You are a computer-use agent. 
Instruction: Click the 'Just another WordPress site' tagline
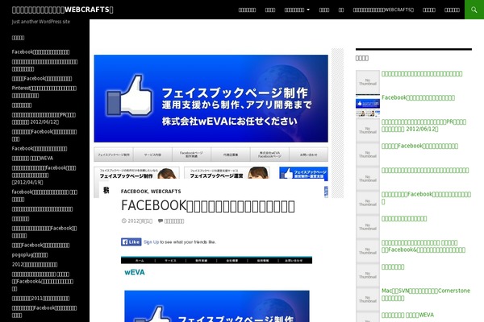point(41,22)
